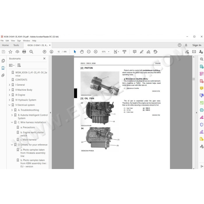Upload file to cloud icon

(17, 52)
